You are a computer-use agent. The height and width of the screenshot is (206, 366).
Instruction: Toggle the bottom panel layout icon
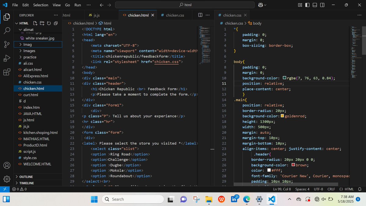click(315, 5)
